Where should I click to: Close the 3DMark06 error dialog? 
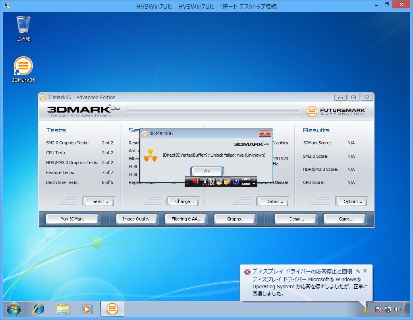[265, 133]
